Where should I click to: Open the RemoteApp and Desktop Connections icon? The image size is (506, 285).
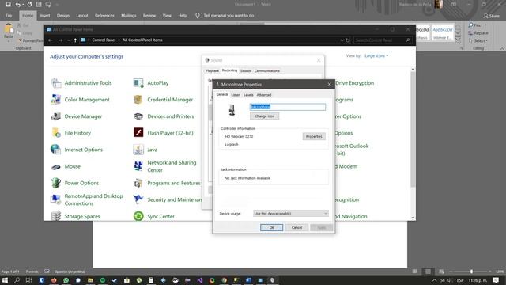(56, 199)
